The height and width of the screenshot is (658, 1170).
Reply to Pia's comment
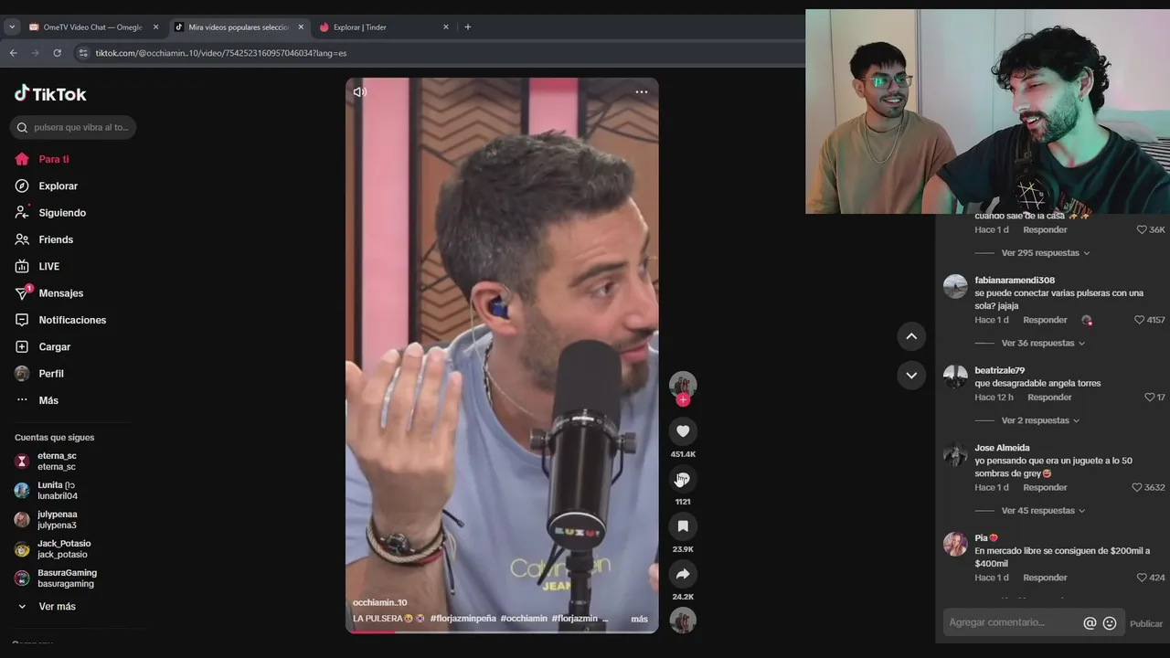coord(1045,578)
